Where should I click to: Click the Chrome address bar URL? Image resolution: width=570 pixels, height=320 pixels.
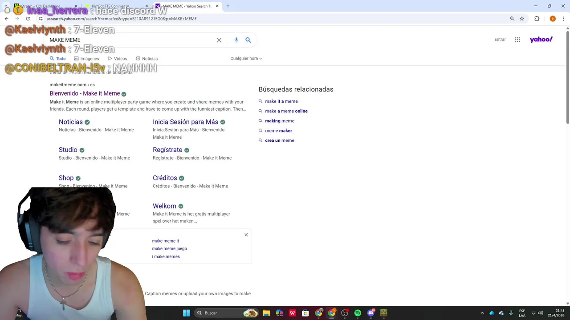(121, 19)
